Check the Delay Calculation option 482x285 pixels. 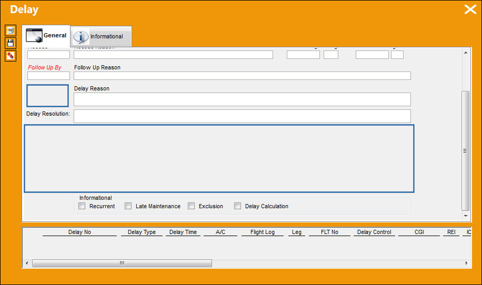click(x=238, y=206)
